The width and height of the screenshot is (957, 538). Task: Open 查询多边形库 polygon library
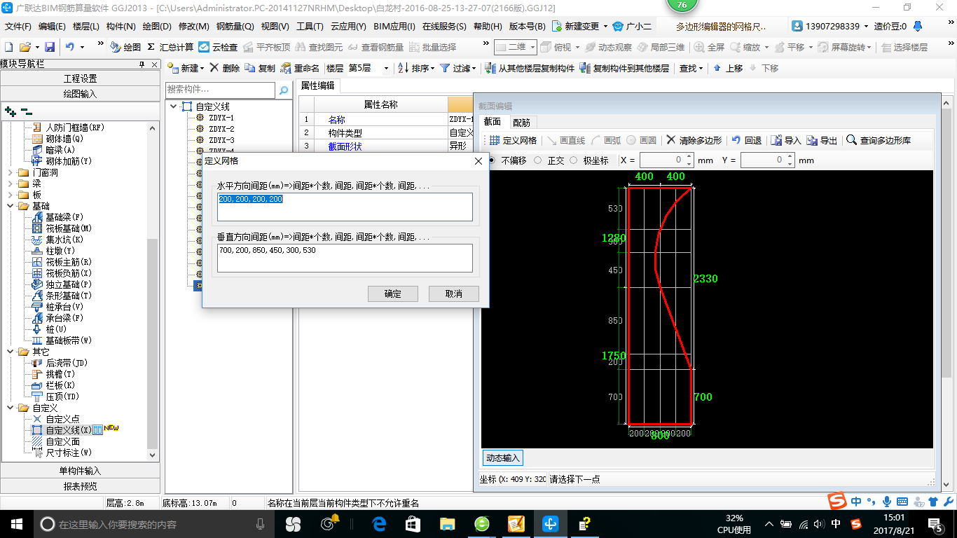879,140
